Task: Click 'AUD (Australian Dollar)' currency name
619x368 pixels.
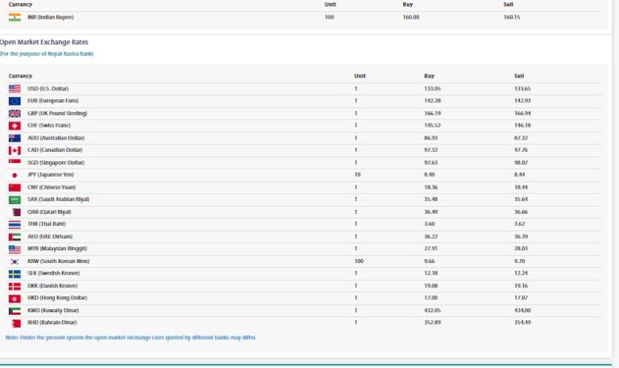Action: click(x=56, y=138)
